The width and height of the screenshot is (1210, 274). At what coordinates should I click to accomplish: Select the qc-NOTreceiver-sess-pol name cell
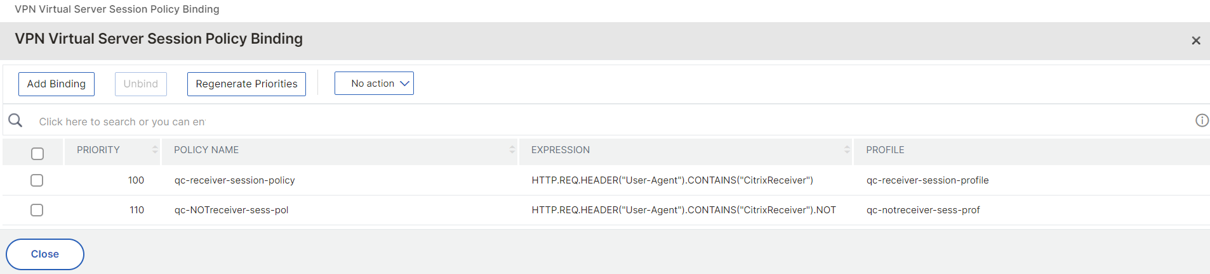tap(232, 210)
